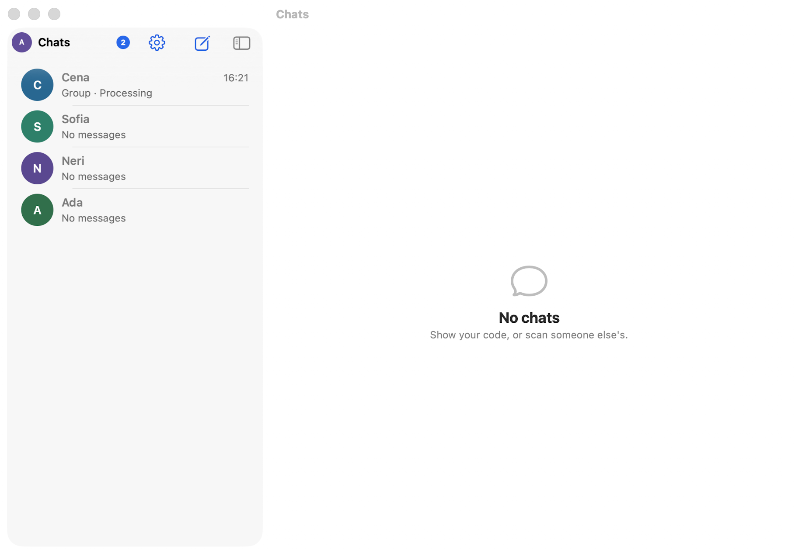Viewport: 795px width, 553px height.
Task: Open the Sofia chat name
Action: [76, 119]
